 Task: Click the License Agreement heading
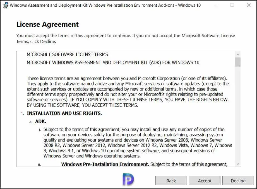pyautogui.click(x=47, y=25)
